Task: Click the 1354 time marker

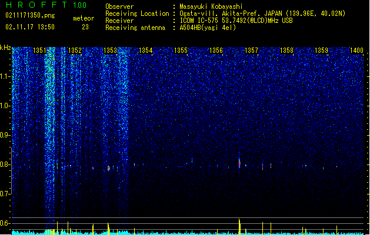Action: pos(146,51)
